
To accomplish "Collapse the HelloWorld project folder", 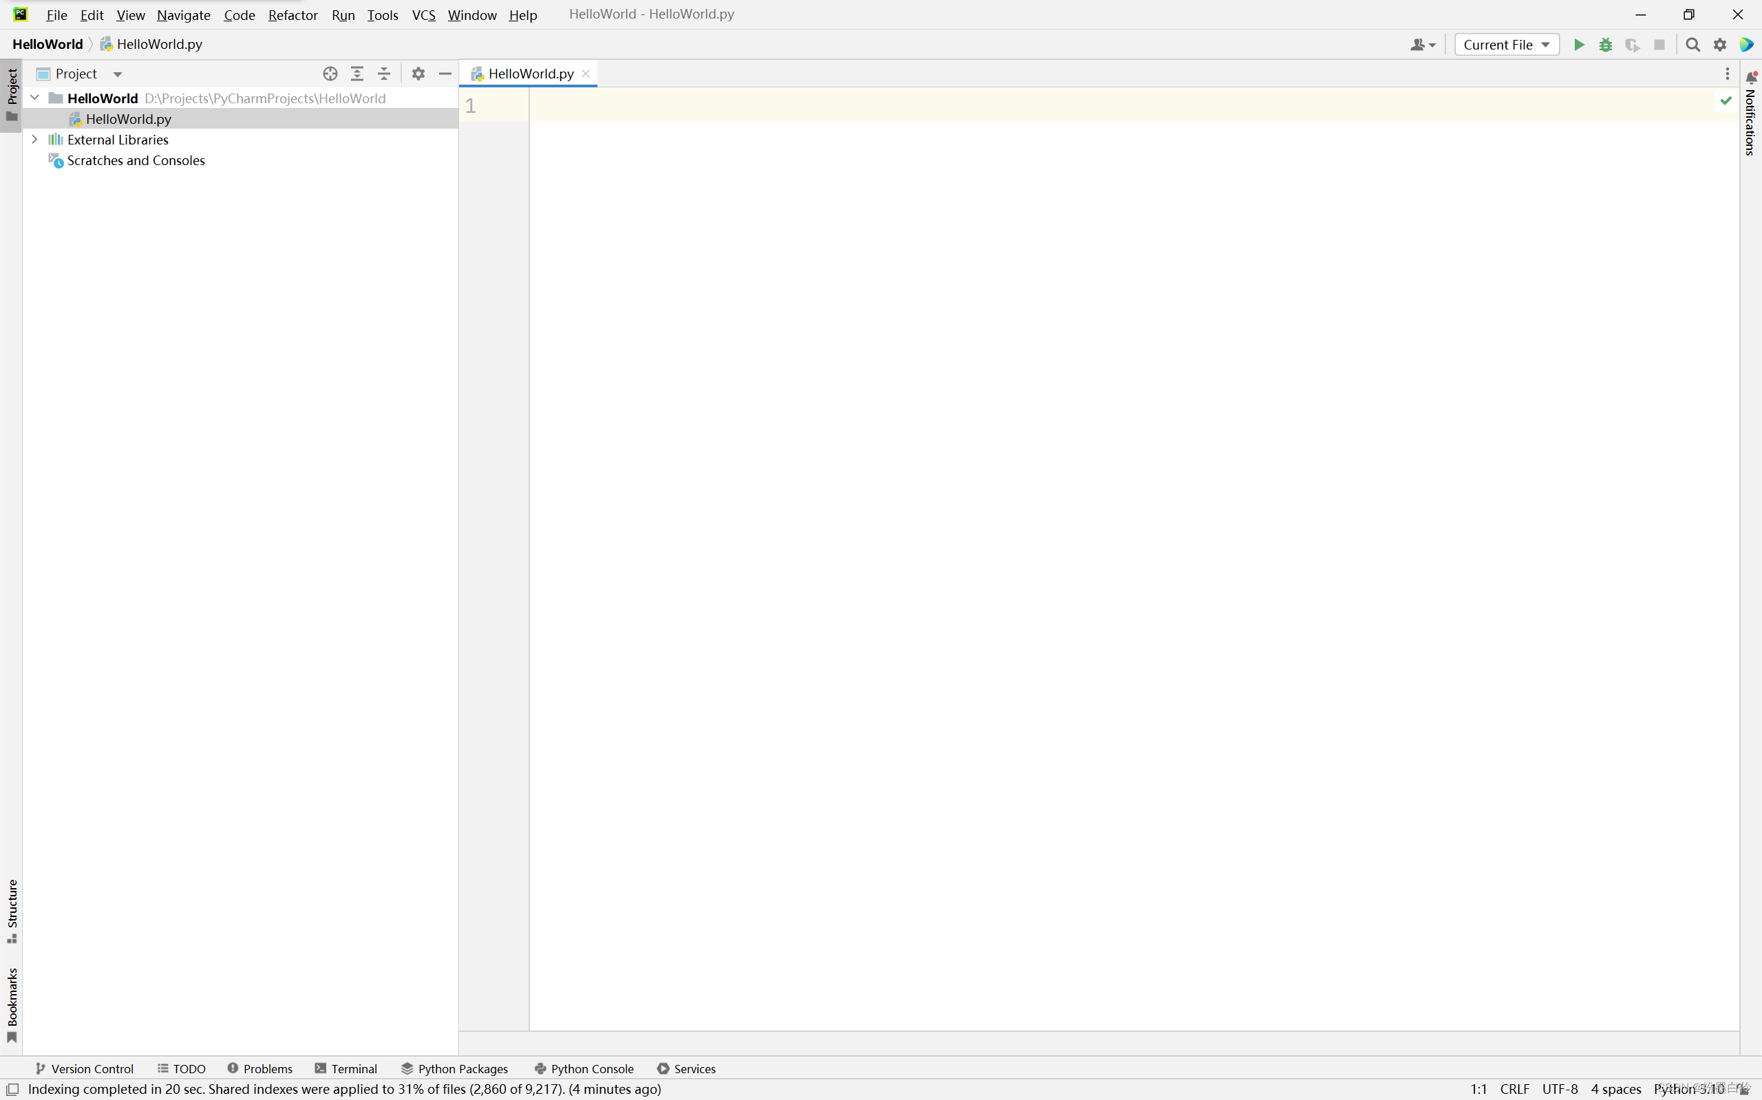I will [x=34, y=98].
